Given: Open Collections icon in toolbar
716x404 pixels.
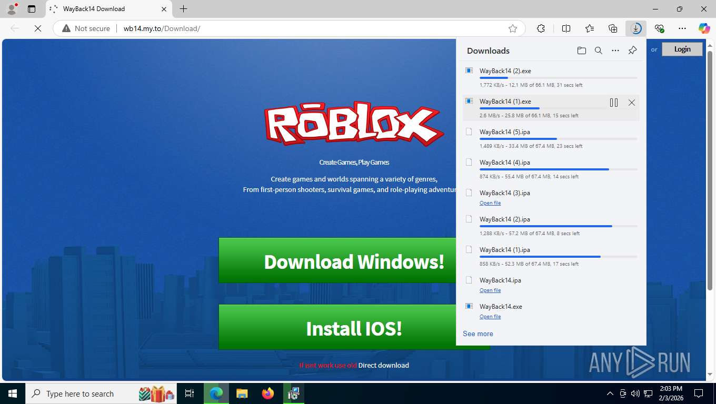Looking at the screenshot, I should pos(613,28).
